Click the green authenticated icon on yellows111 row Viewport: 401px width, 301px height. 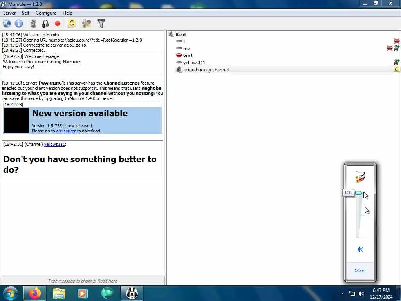coord(396,62)
